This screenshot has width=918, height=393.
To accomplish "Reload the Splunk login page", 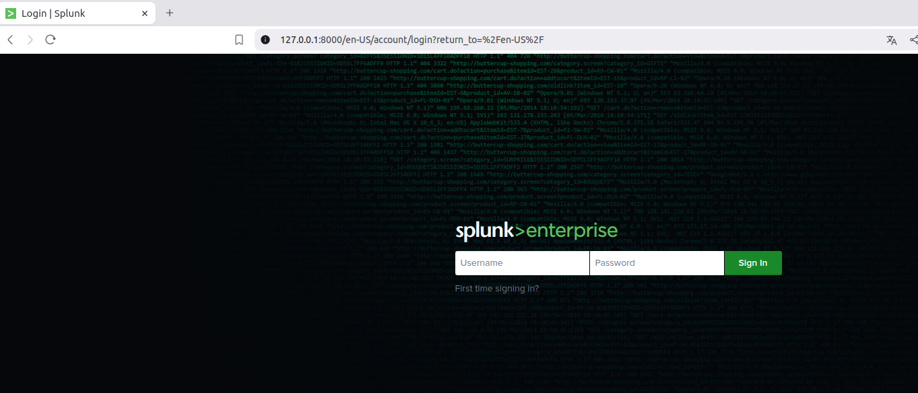I will [51, 40].
